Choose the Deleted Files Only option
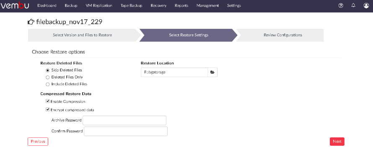 48,77
